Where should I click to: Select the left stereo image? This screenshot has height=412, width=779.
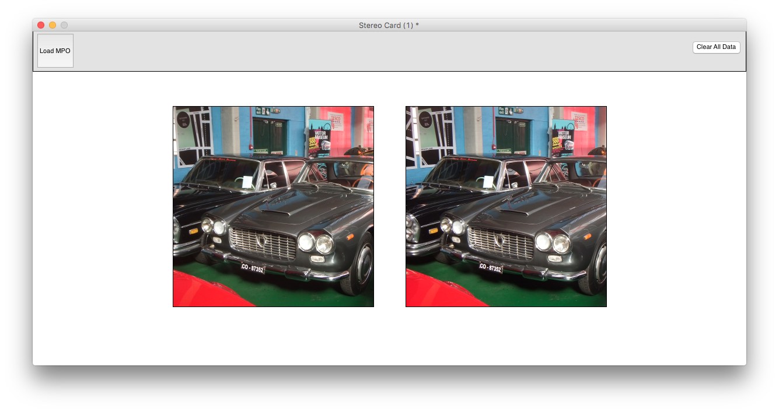click(x=273, y=206)
